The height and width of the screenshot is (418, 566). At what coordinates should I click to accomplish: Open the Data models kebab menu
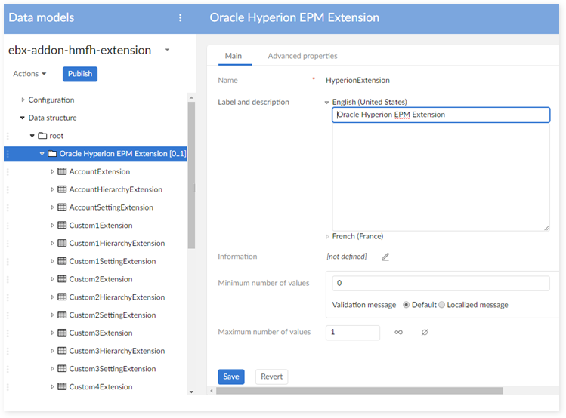tap(180, 17)
